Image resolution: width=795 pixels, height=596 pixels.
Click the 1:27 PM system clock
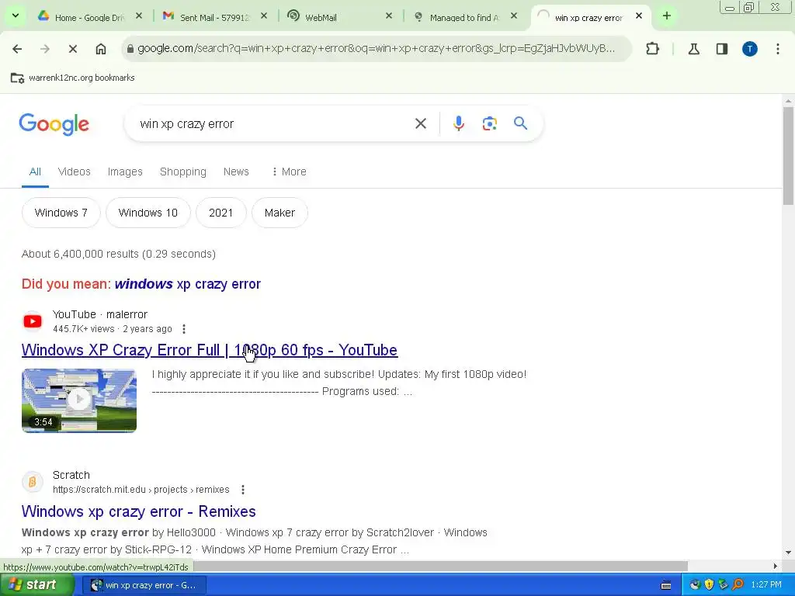tap(766, 585)
